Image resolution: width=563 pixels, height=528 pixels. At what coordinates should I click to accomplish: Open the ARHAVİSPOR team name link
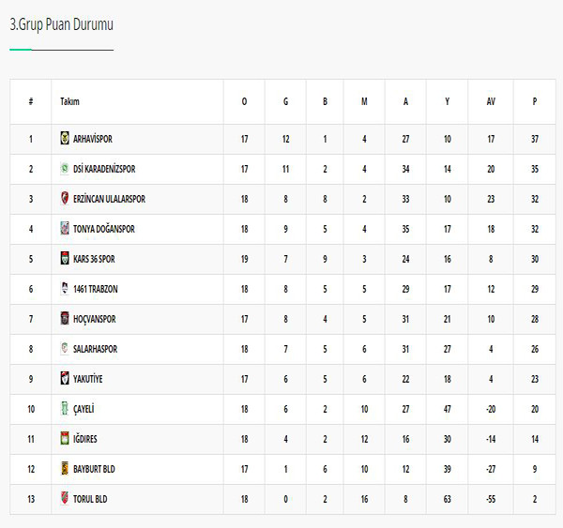92,139
